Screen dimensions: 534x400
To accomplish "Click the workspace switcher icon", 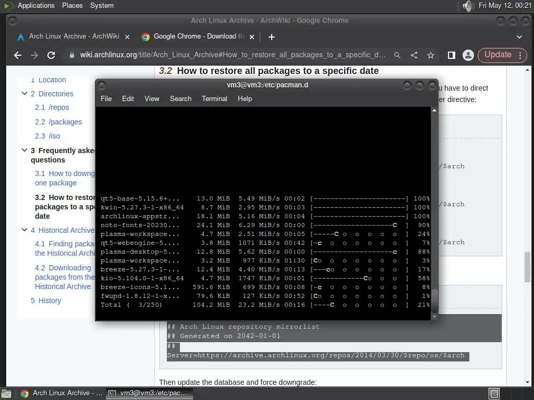I will pos(494,394).
